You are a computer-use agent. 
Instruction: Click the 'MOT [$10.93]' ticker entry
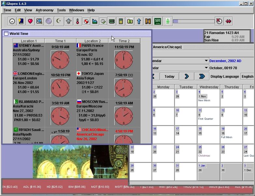pyautogui.click(x=100, y=187)
